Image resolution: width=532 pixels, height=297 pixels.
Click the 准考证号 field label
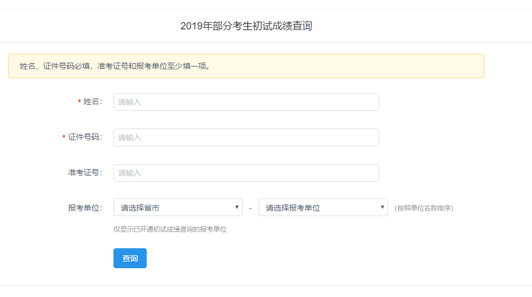pyautogui.click(x=84, y=173)
